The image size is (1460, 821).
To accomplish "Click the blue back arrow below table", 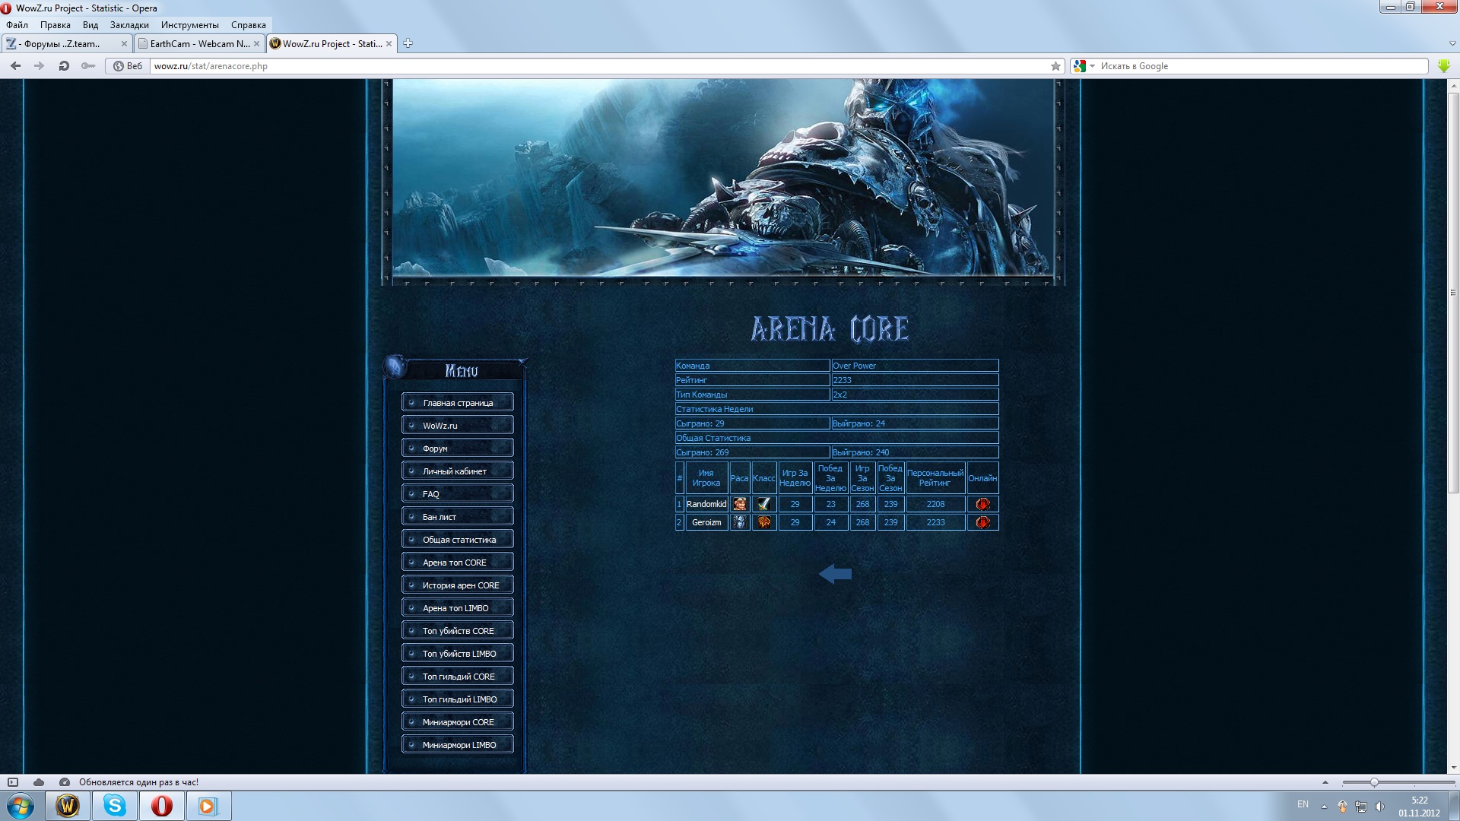I will pos(835,574).
